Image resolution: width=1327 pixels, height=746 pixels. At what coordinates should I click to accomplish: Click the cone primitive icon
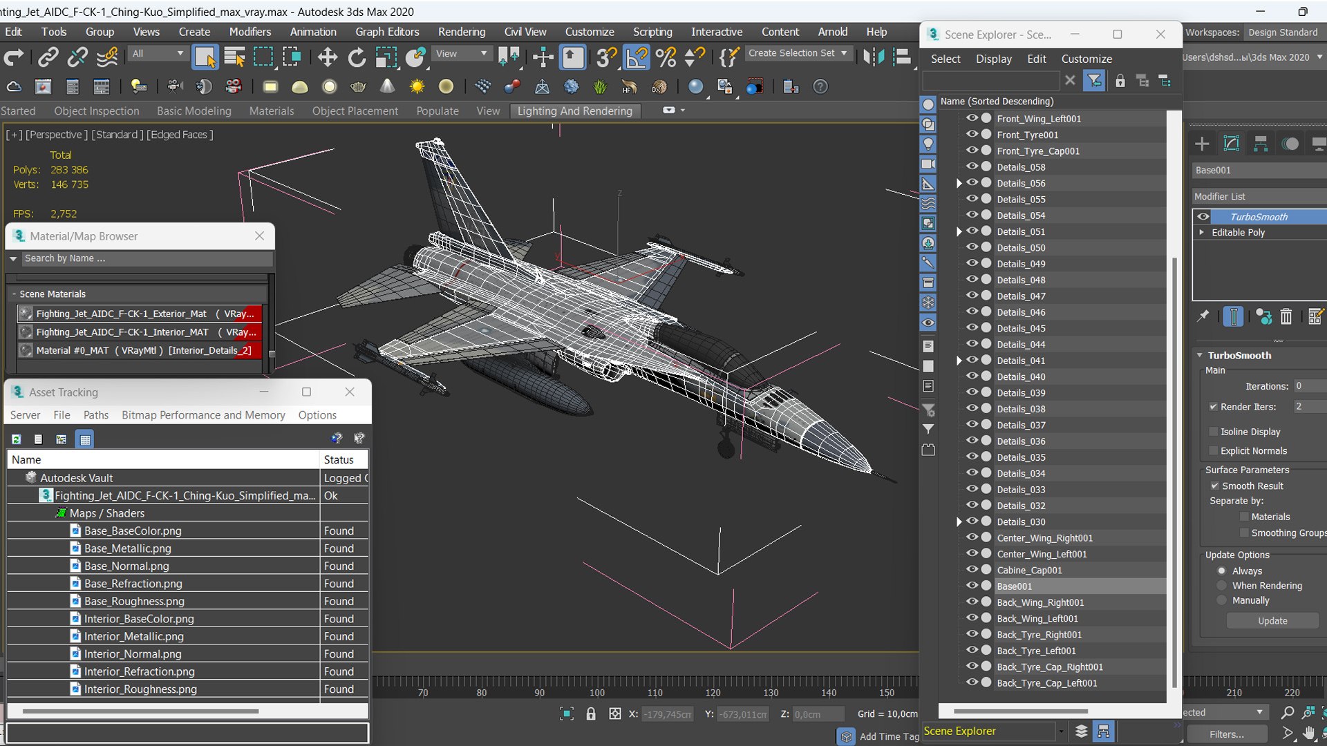point(388,87)
